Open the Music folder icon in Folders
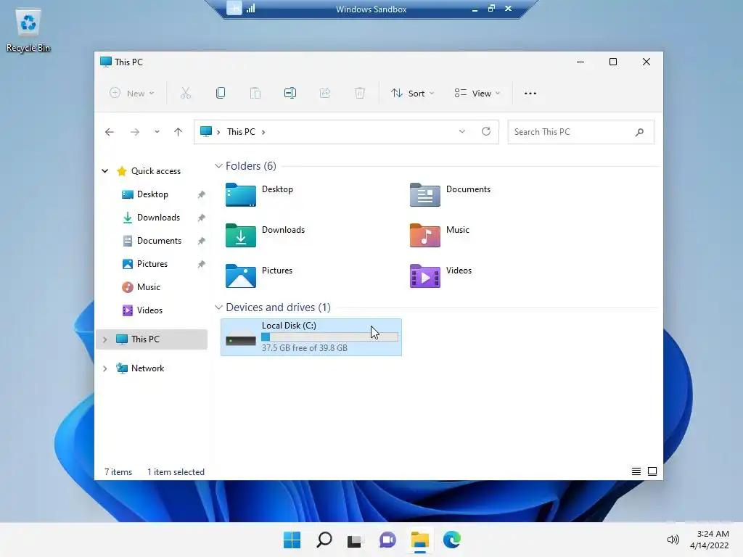 pos(425,236)
